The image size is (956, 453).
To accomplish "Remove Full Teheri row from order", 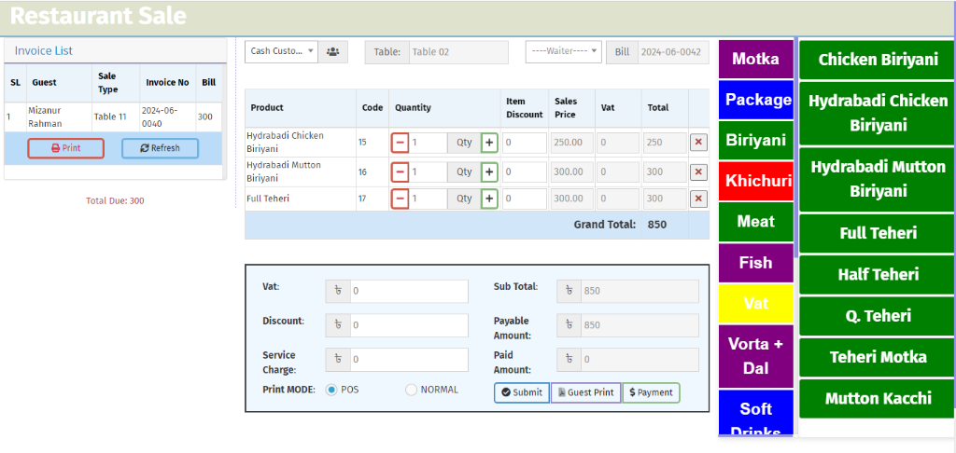I will (x=698, y=199).
